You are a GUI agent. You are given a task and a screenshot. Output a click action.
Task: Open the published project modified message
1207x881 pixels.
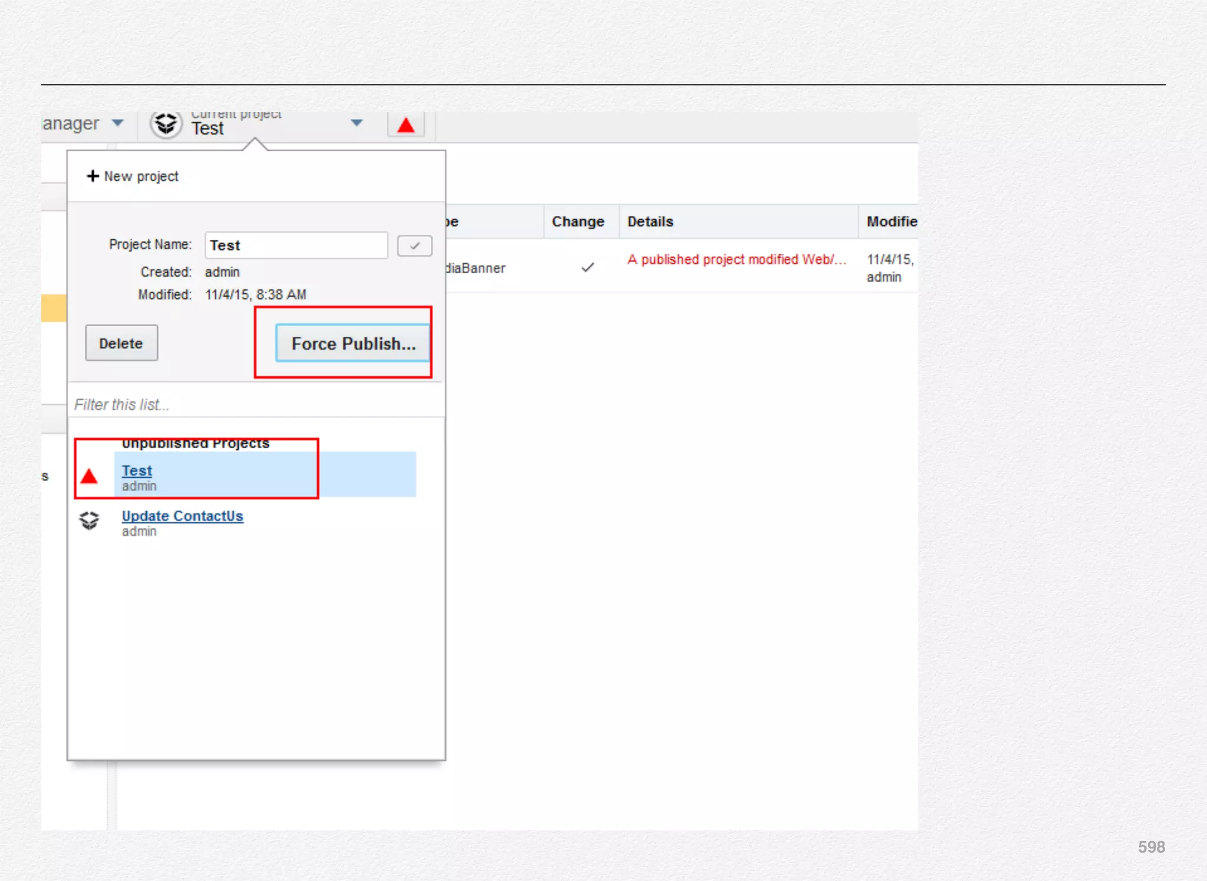736,260
